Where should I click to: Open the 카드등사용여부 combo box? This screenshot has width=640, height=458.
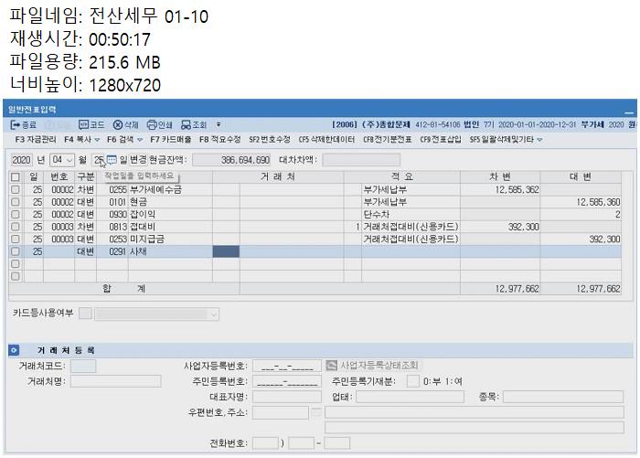coord(156,314)
